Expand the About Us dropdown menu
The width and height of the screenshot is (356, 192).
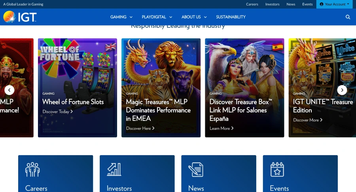tap(194, 17)
